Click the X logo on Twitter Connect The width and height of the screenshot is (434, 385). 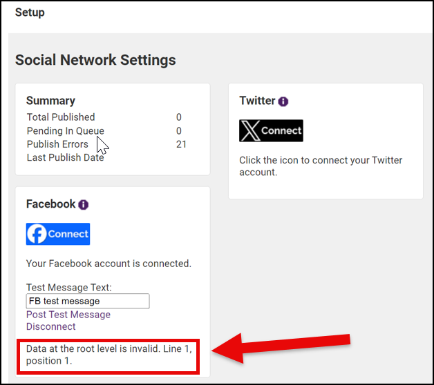[x=249, y=130]
